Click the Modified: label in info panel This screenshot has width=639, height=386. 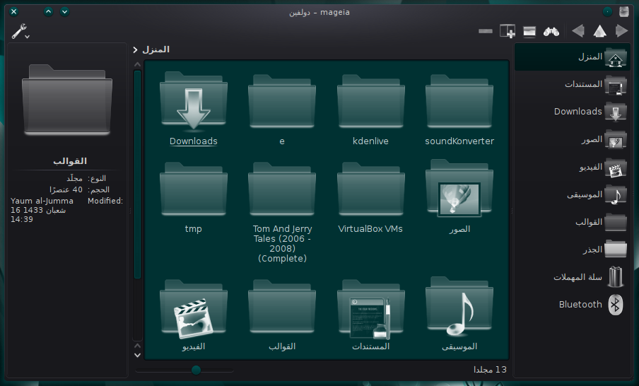pos(105,201)
